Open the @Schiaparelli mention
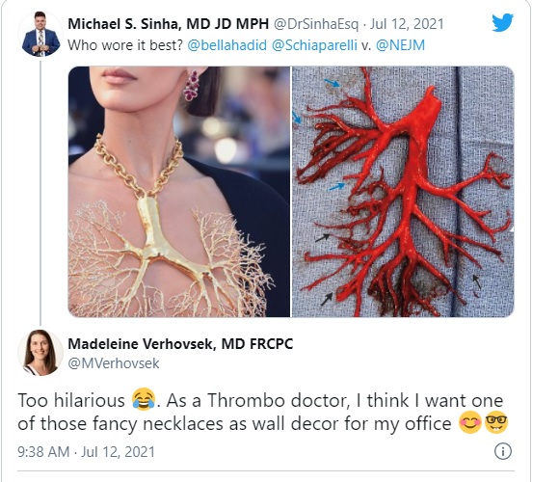Image resolution: width=559 pixels, height=482 pixels. [314, 45]
